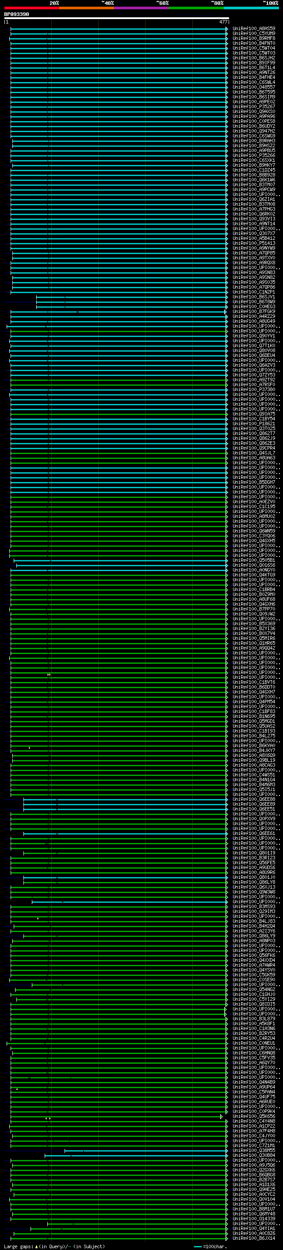
Task: Open hit UniRef100_Q6K1W6
Action: (x=254, y=180)
